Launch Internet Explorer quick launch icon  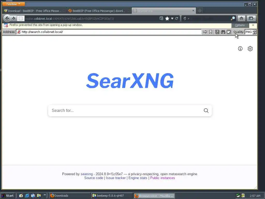point(27,196)
